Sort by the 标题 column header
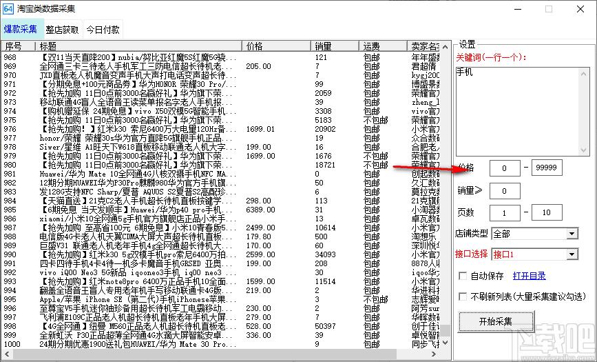597x362 pixels. click(x=138, y=46)
